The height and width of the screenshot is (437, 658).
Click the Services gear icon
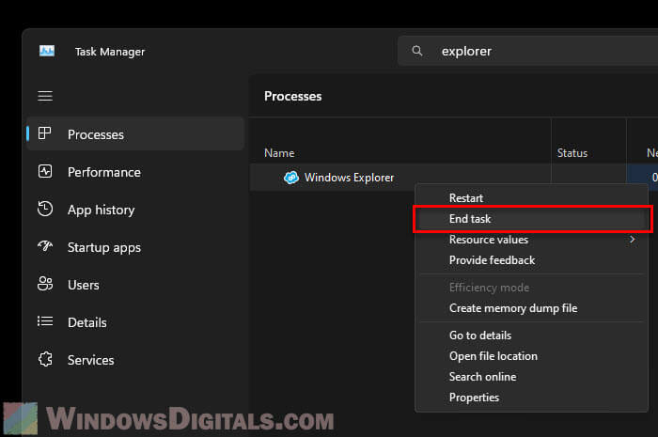(45, 359)
